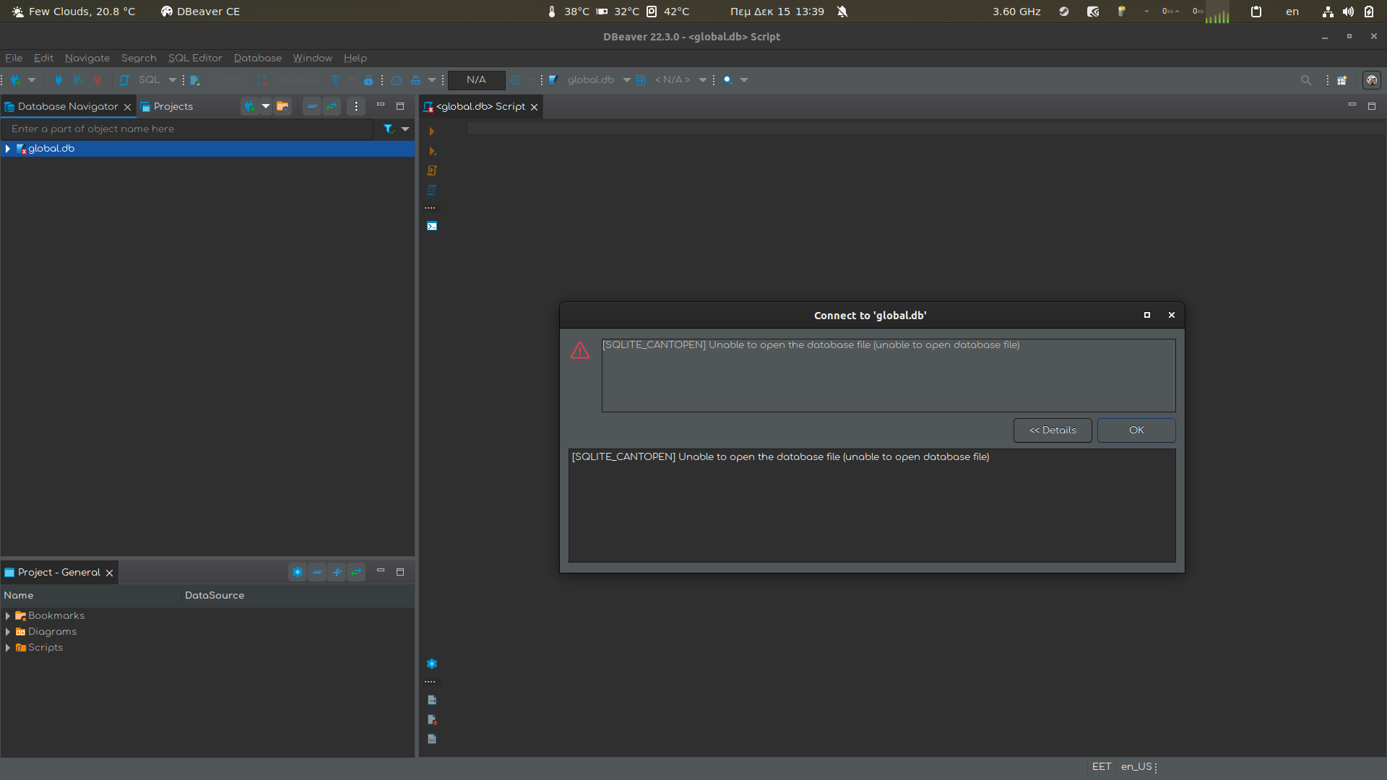Open the SQL Editor menu
This screenshot has width=1387, height=780.
pyautogui.click(x=195, y=58)
